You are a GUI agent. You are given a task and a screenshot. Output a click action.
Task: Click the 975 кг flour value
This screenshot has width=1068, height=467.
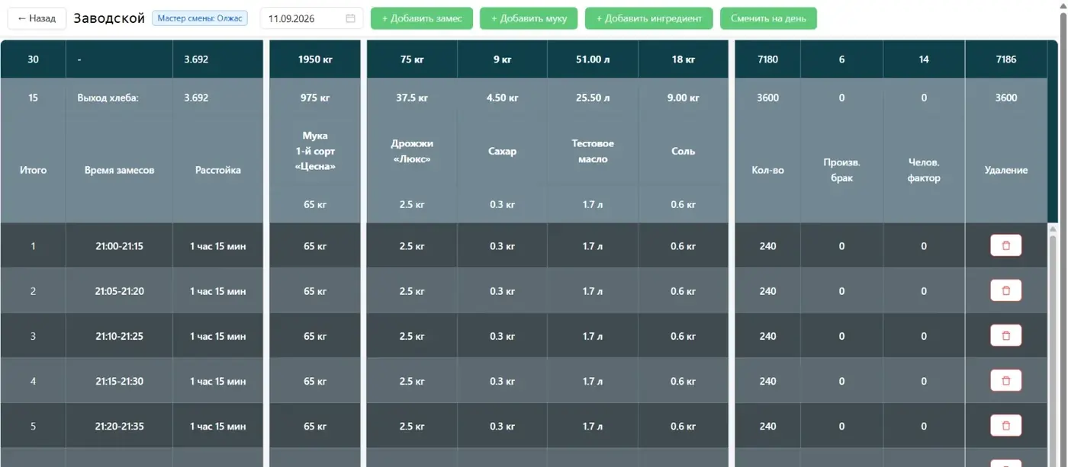tap(314, 98)
